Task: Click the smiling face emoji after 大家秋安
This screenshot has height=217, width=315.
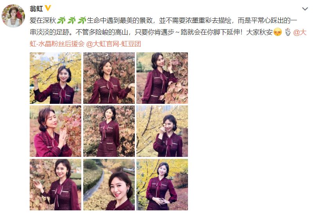Action: tap(278, 32)
